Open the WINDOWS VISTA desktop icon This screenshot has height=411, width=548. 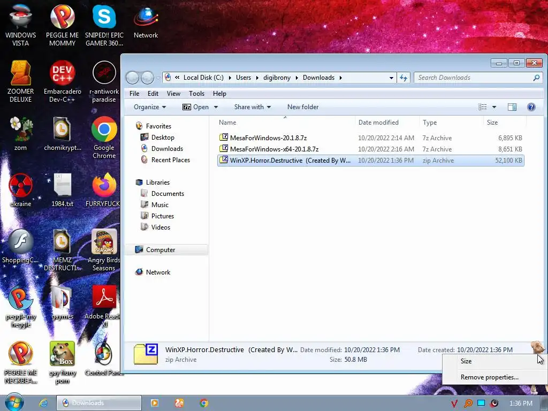[x=21, y=25]
